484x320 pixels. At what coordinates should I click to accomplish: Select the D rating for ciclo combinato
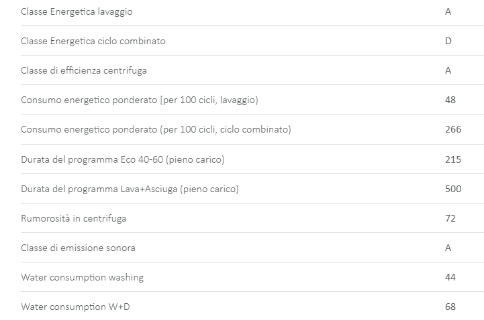tap(448, 41)
